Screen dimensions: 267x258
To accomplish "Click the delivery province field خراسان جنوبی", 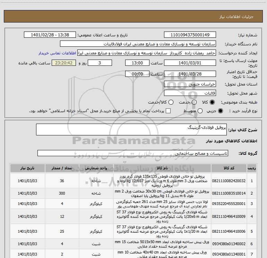I will [x=190, y=84].
